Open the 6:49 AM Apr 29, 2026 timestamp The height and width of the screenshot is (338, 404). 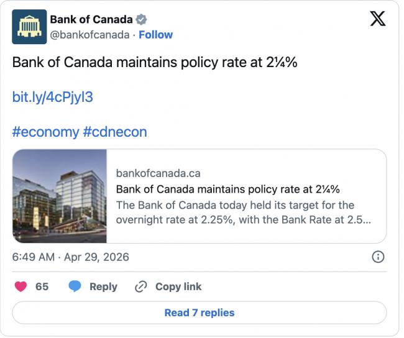point(71,257)
